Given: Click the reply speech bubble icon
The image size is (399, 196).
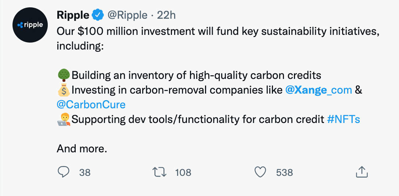Looking at the screenshot, I should pyautogui.click(x=64, y=171).
